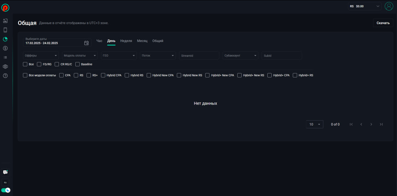The width and height of the screenshot is (397, 196).
Task: Expand the RS $0.00 balance dropdown
Action: [364, 6]
